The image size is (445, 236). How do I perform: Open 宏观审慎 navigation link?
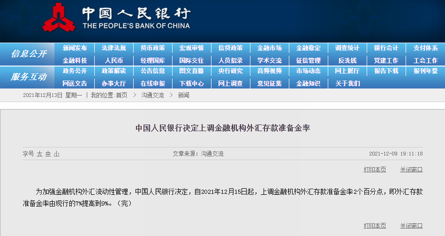(x=192, y=48)
